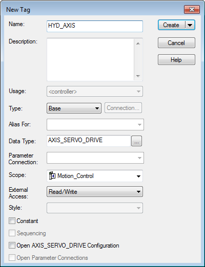Open the External Access Read/Write dropdown
The height and width of the screenshot is (267, 205).
point(95,192)
